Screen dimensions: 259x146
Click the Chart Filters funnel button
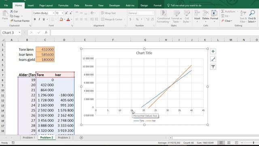point(213,67)
